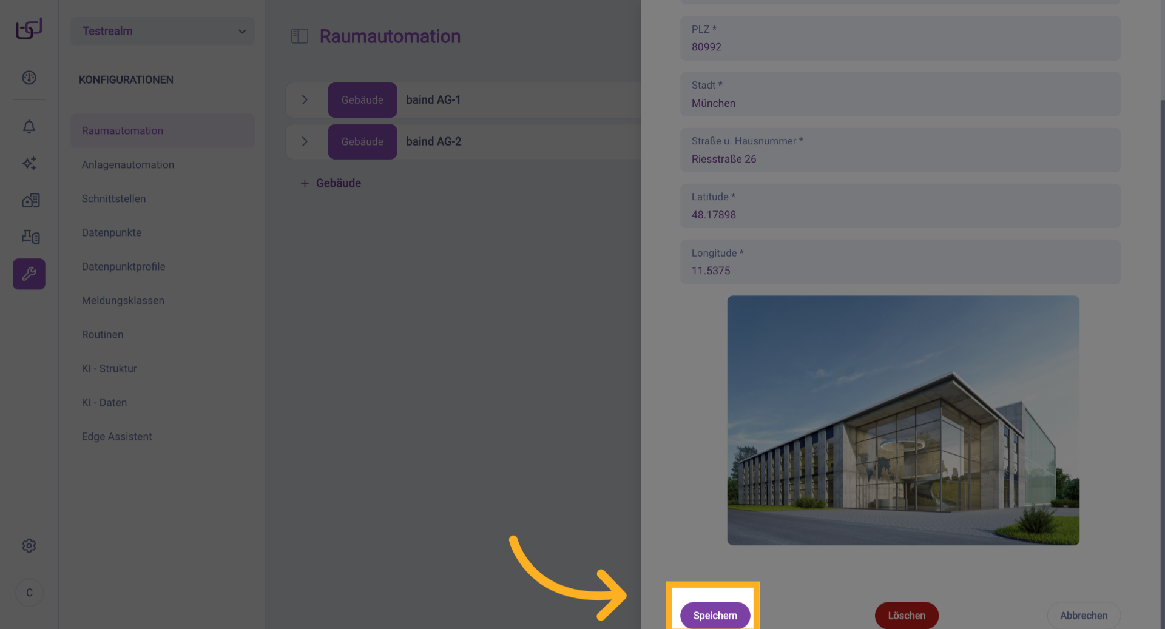1165x629 pixels.
Task: Cancel with the Abbrechen button
Action: (1084, 615)
